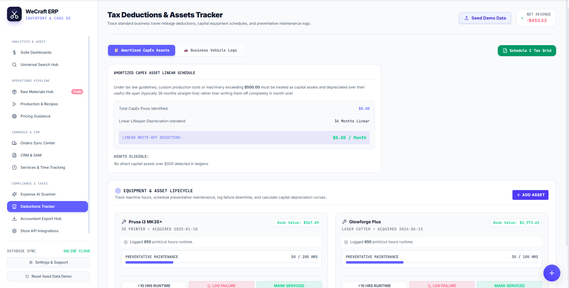This screenshot has height=288, width=569.
Task: Click the 36 Months Linear value
Action: click(352, 121)
